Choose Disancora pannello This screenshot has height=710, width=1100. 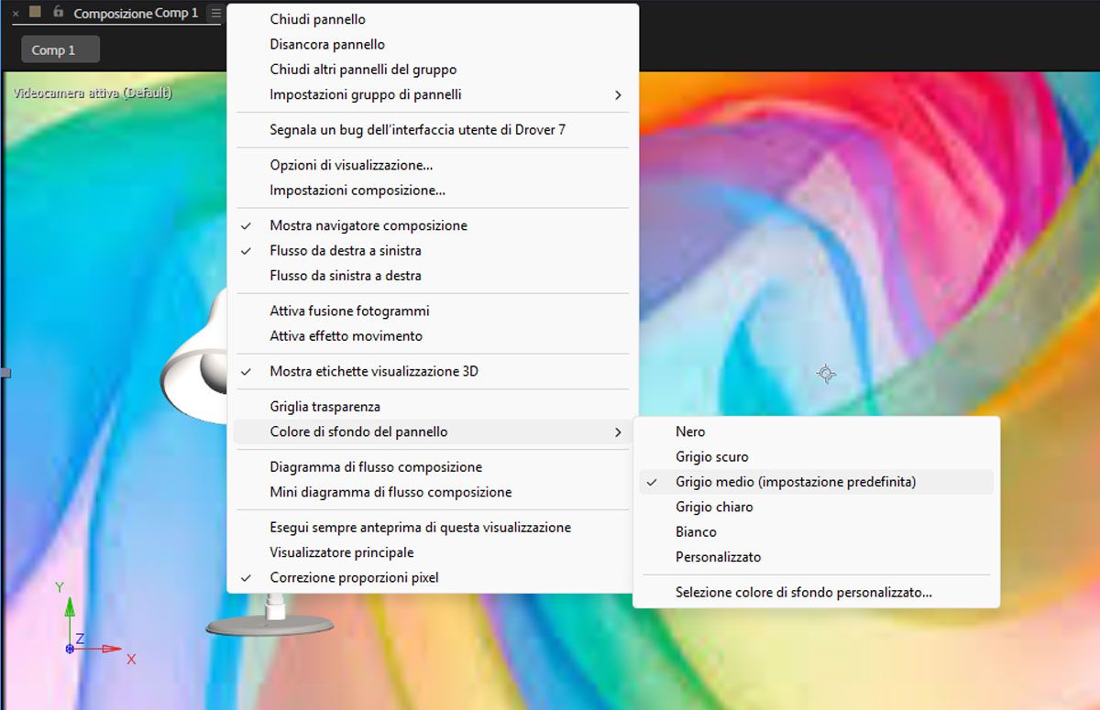pyautogui.click(x=433, y=44)
